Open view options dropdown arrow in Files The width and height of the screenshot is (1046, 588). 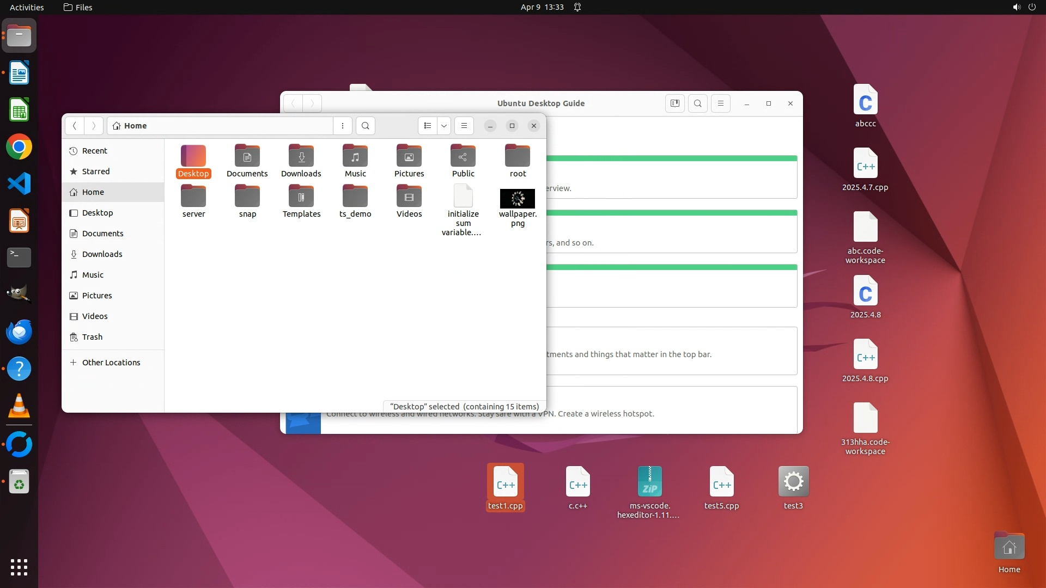(444, 126)
